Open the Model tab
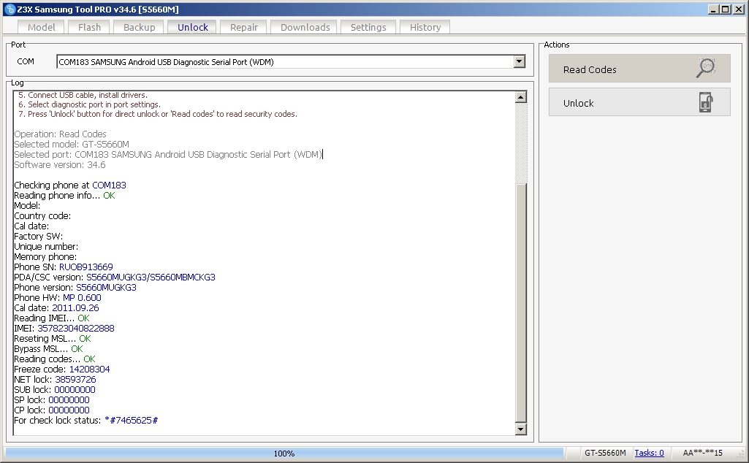749x463 pixels. pos(42,27)
